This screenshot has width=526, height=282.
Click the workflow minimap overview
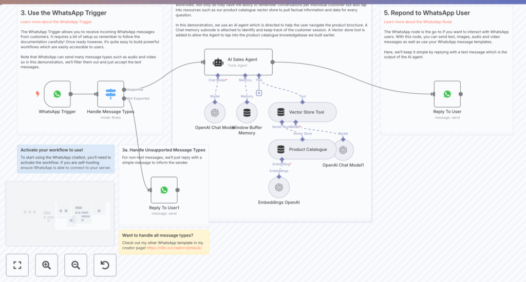click(x=60, y=214)
